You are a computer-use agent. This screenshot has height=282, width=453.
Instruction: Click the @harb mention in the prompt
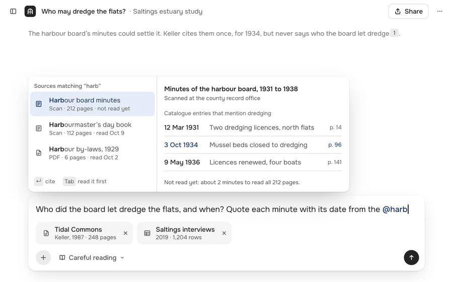coord(395,209)
